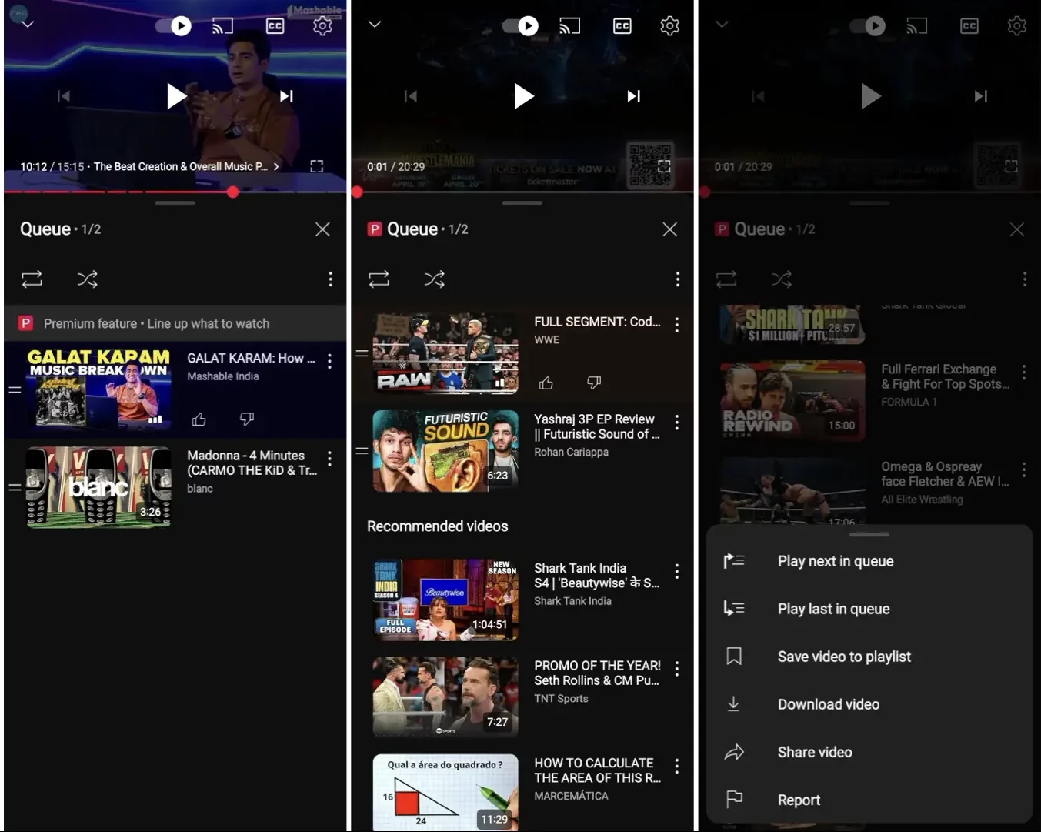The height and width of the screenshot is (832, 1041).
Task: Dislike the GALAT KARAM video
Action: [x=246, y=419]
